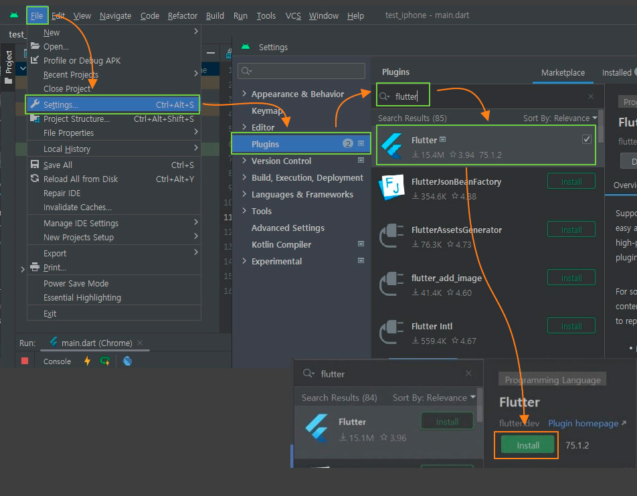Open the VCS menu

[x=293, y=16]
